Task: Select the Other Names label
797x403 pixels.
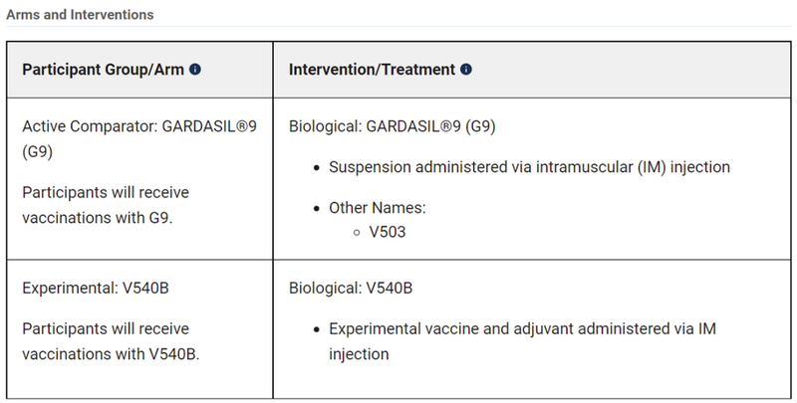Action: [x=376, y=209]
